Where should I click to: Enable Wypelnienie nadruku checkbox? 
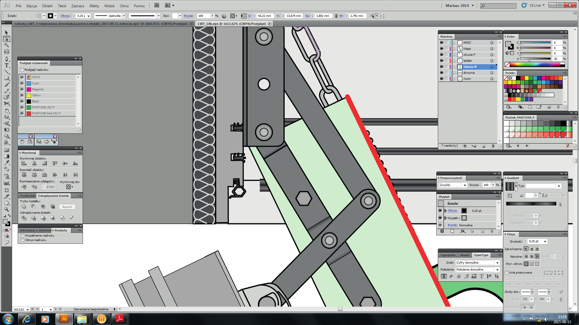point(22,235)
